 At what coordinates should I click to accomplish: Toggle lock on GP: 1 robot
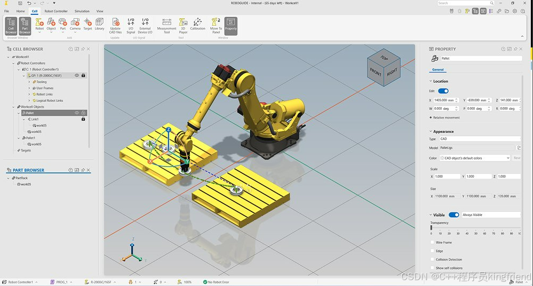coord(83,75)
